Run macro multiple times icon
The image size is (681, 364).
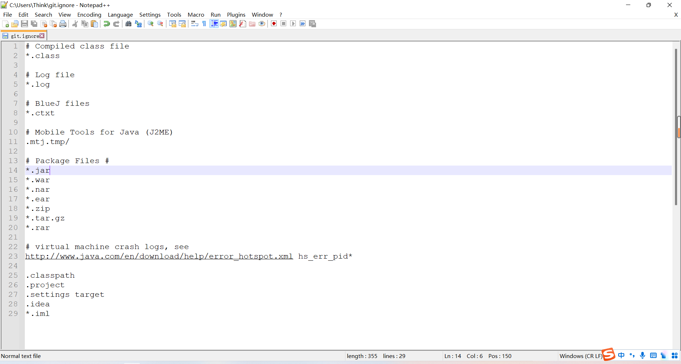(x=303, y=24)
